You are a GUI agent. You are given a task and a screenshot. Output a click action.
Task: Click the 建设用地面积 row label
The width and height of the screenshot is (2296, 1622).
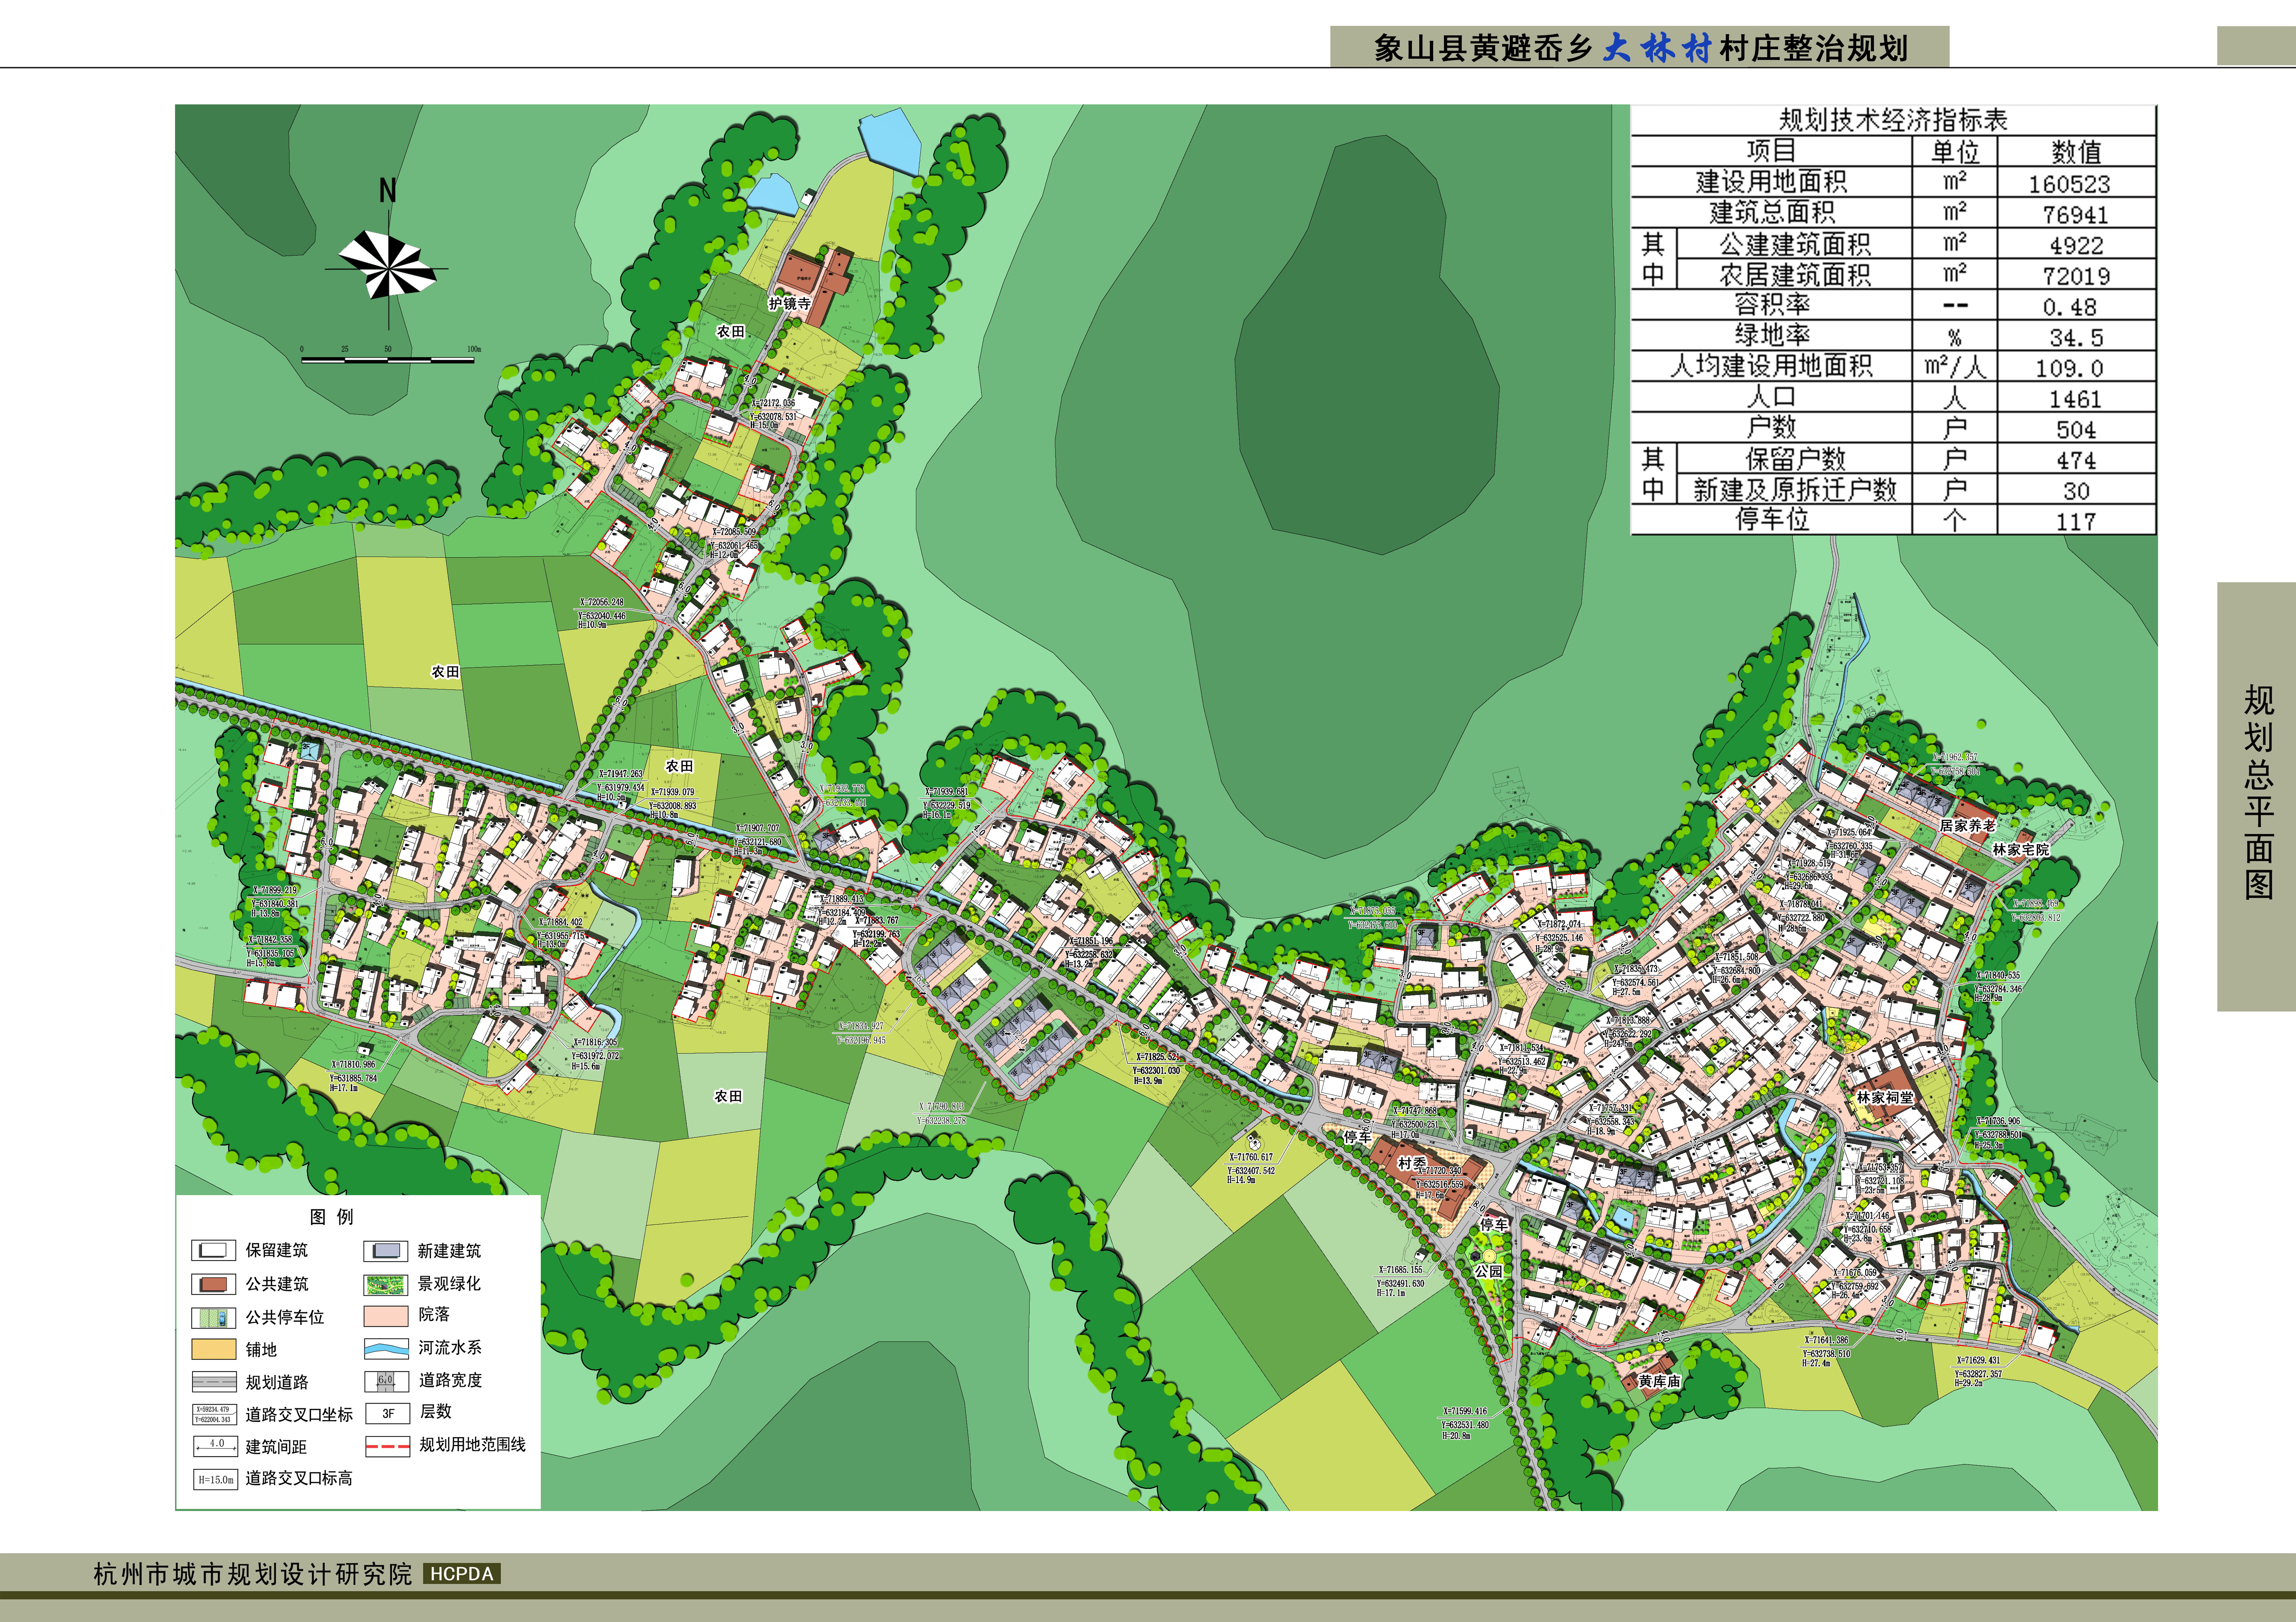pos(1771,182)
